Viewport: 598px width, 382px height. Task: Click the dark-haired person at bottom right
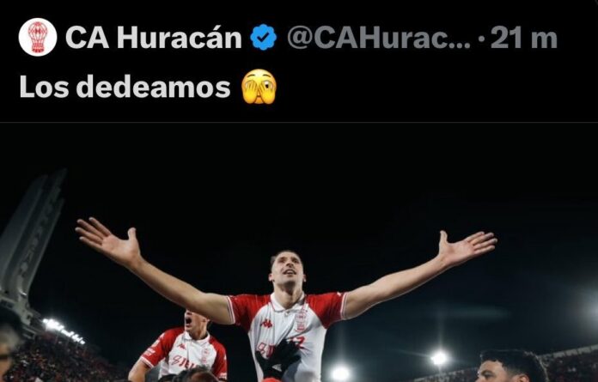511,367
